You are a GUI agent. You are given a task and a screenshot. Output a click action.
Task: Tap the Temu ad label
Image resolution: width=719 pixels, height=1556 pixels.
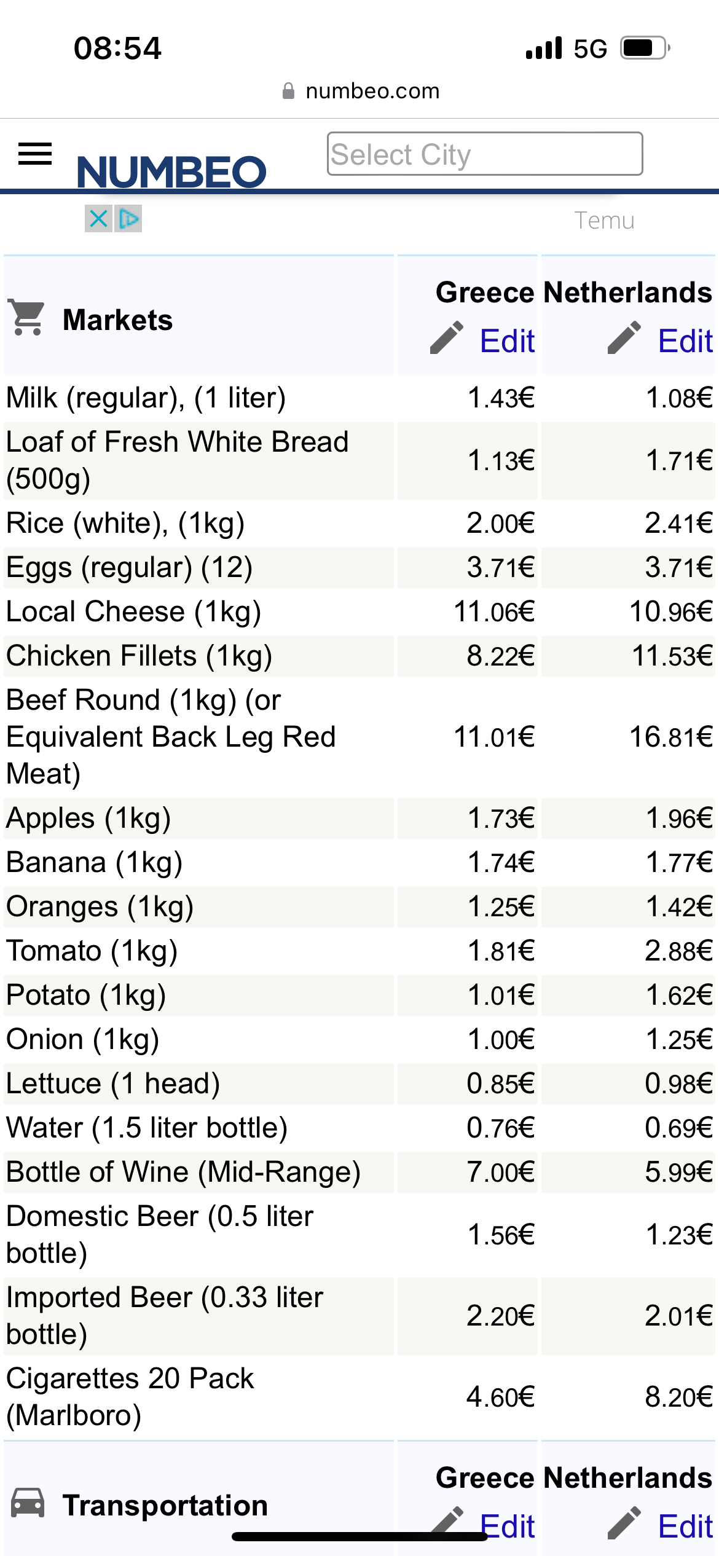point(604,220)
